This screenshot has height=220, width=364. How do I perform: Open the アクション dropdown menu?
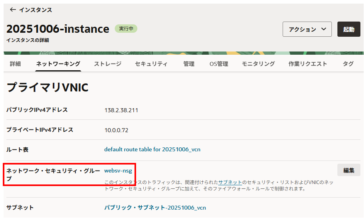pos(307,29)
